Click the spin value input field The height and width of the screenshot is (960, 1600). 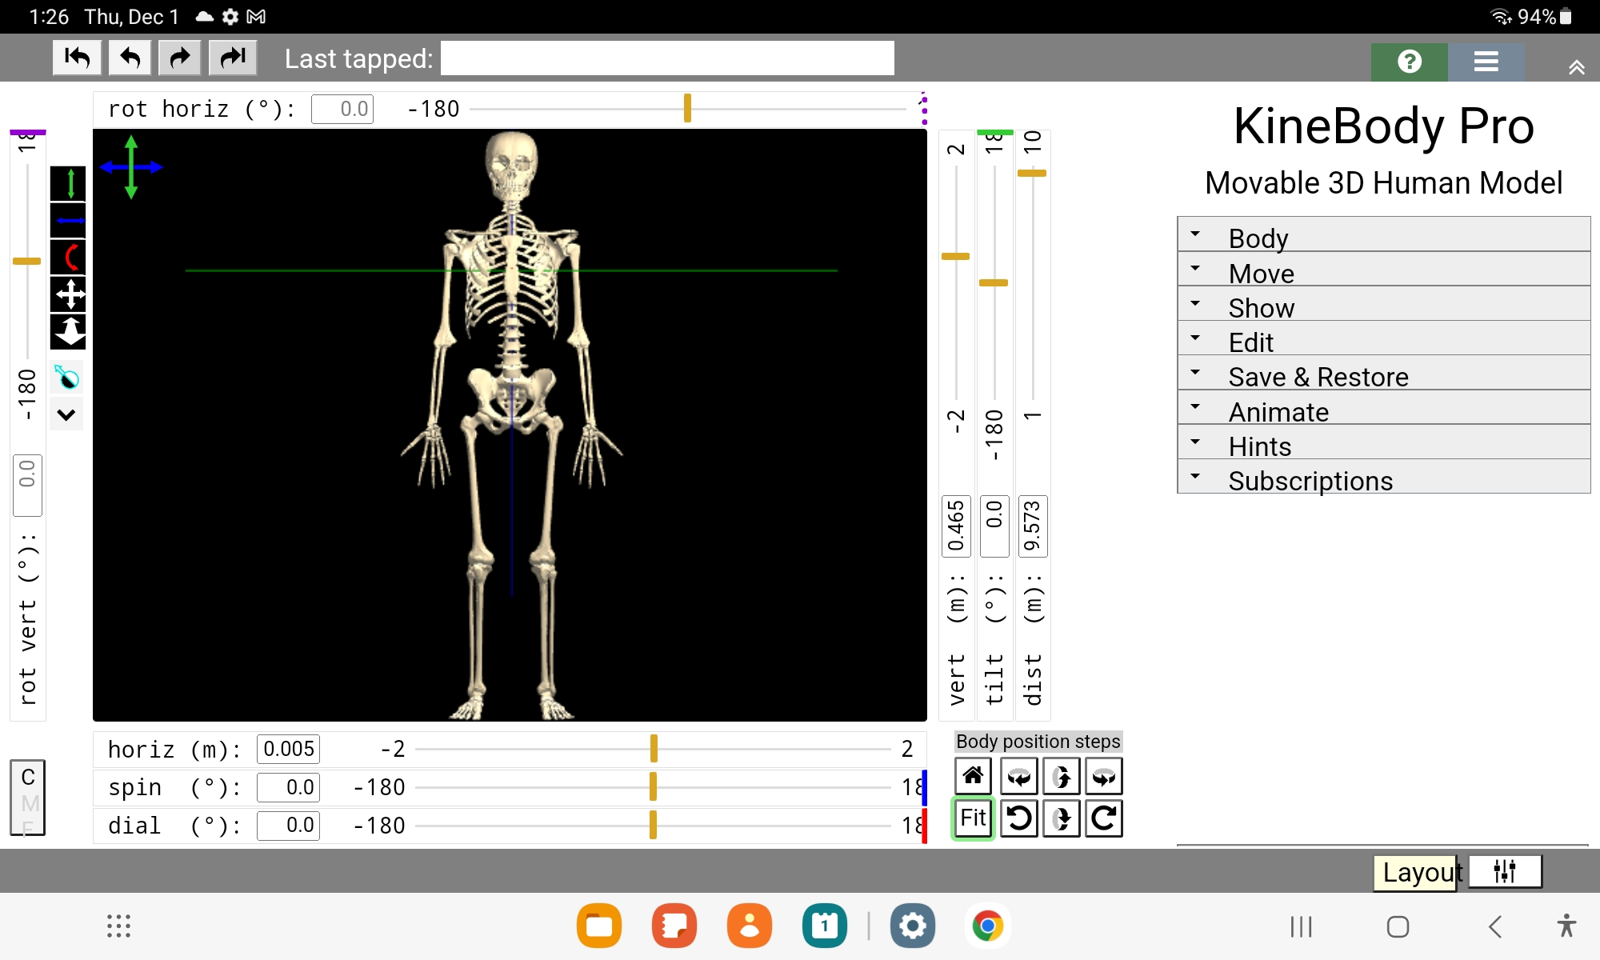pyautogui.click(x=288, y=787)
